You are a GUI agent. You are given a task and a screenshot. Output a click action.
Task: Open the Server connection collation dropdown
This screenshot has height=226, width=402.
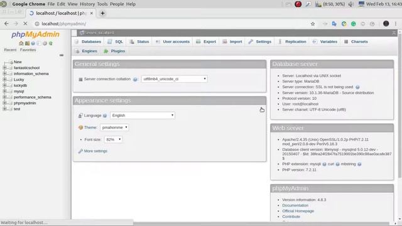point(174,79)
